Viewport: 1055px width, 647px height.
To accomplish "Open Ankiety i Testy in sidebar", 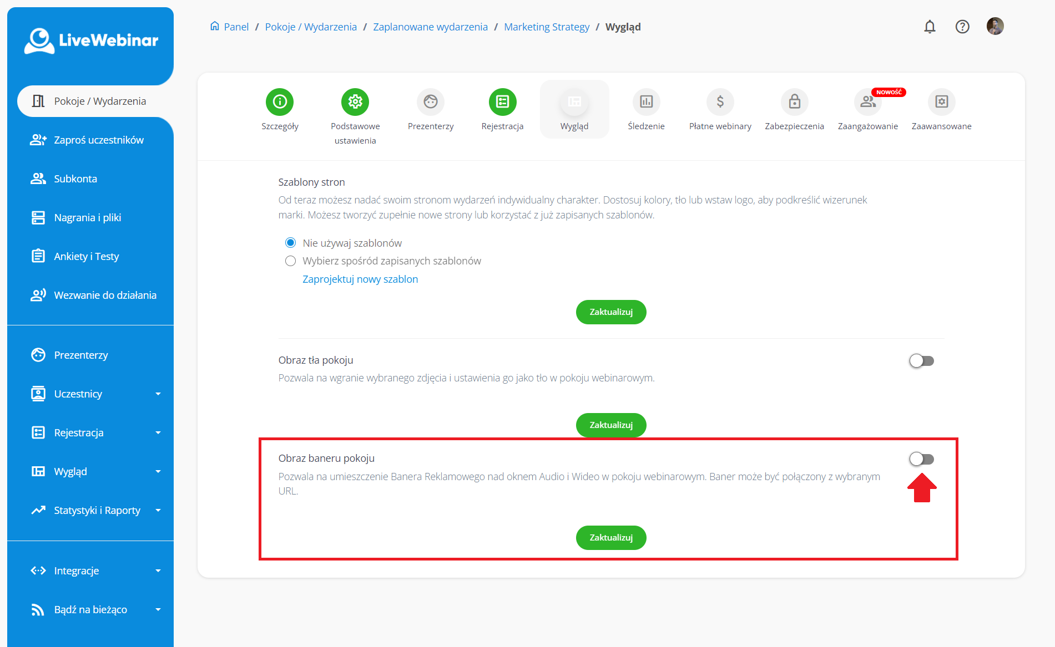I will pos(86,257).
